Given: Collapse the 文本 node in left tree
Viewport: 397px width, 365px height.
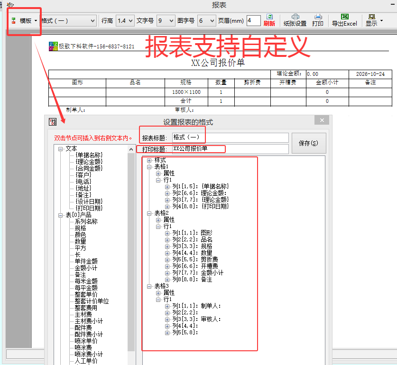Looking at the screenshot, I should (x=61, y=149).
